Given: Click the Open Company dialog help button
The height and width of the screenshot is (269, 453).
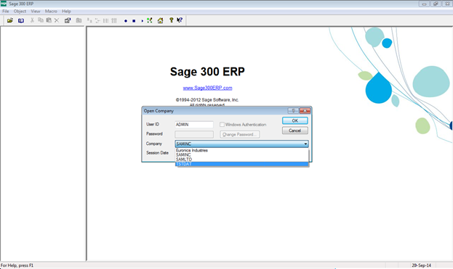Looking at the screenshot, I should 293,111.
